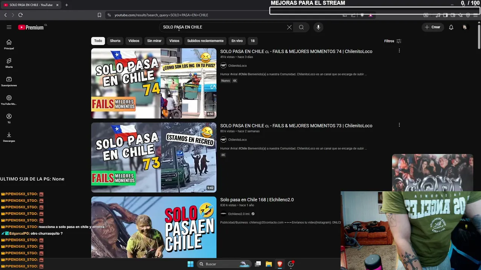Select the En vivo filter chip
Viewport: 481px width, 270px height.
237,41
